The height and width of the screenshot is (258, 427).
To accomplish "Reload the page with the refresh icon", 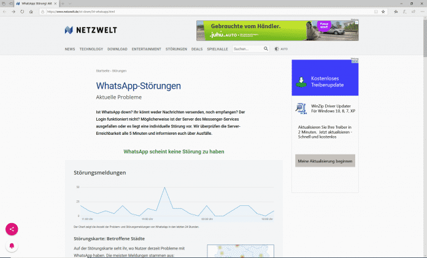I will 23,11.
